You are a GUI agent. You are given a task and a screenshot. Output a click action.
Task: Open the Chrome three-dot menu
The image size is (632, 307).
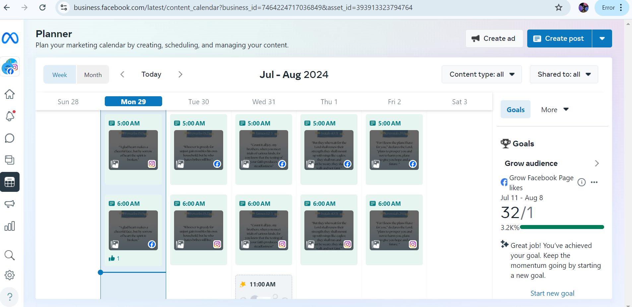click(621, 8)
